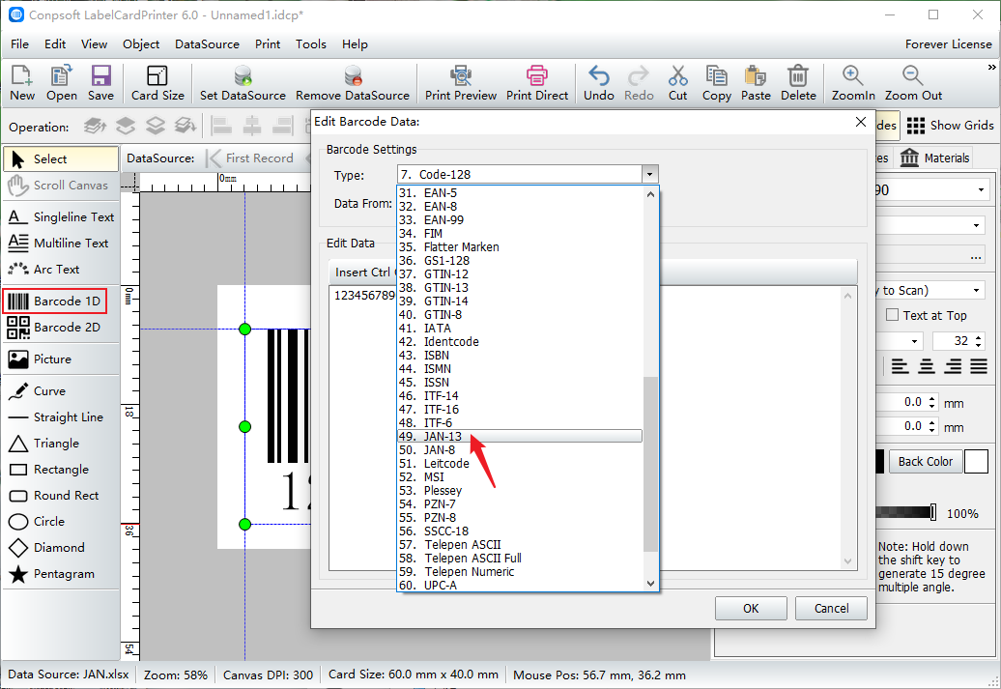Select the Rectangle shape tool
This screenshot has width=1001, height=689.
click(x=61, y=470)
